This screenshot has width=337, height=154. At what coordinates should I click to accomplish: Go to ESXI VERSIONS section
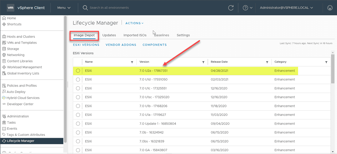[86, 45]
